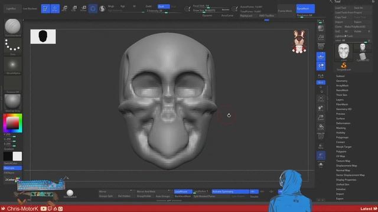Click Load Tool in Tool palette

[340, 8]
